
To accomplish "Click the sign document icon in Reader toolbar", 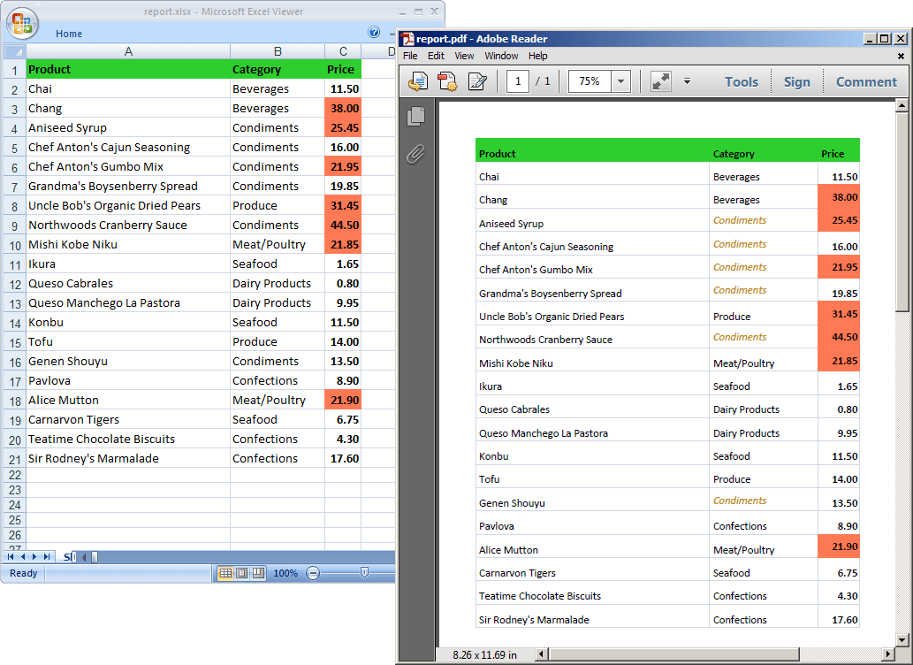I will (x=478, y=80).
